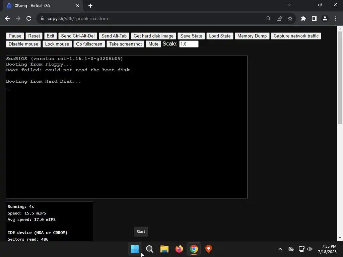The width and height of the screenshot is (343, 257).
Task: Click the page vertical scrollbar thumb
Action: point(340,77)
